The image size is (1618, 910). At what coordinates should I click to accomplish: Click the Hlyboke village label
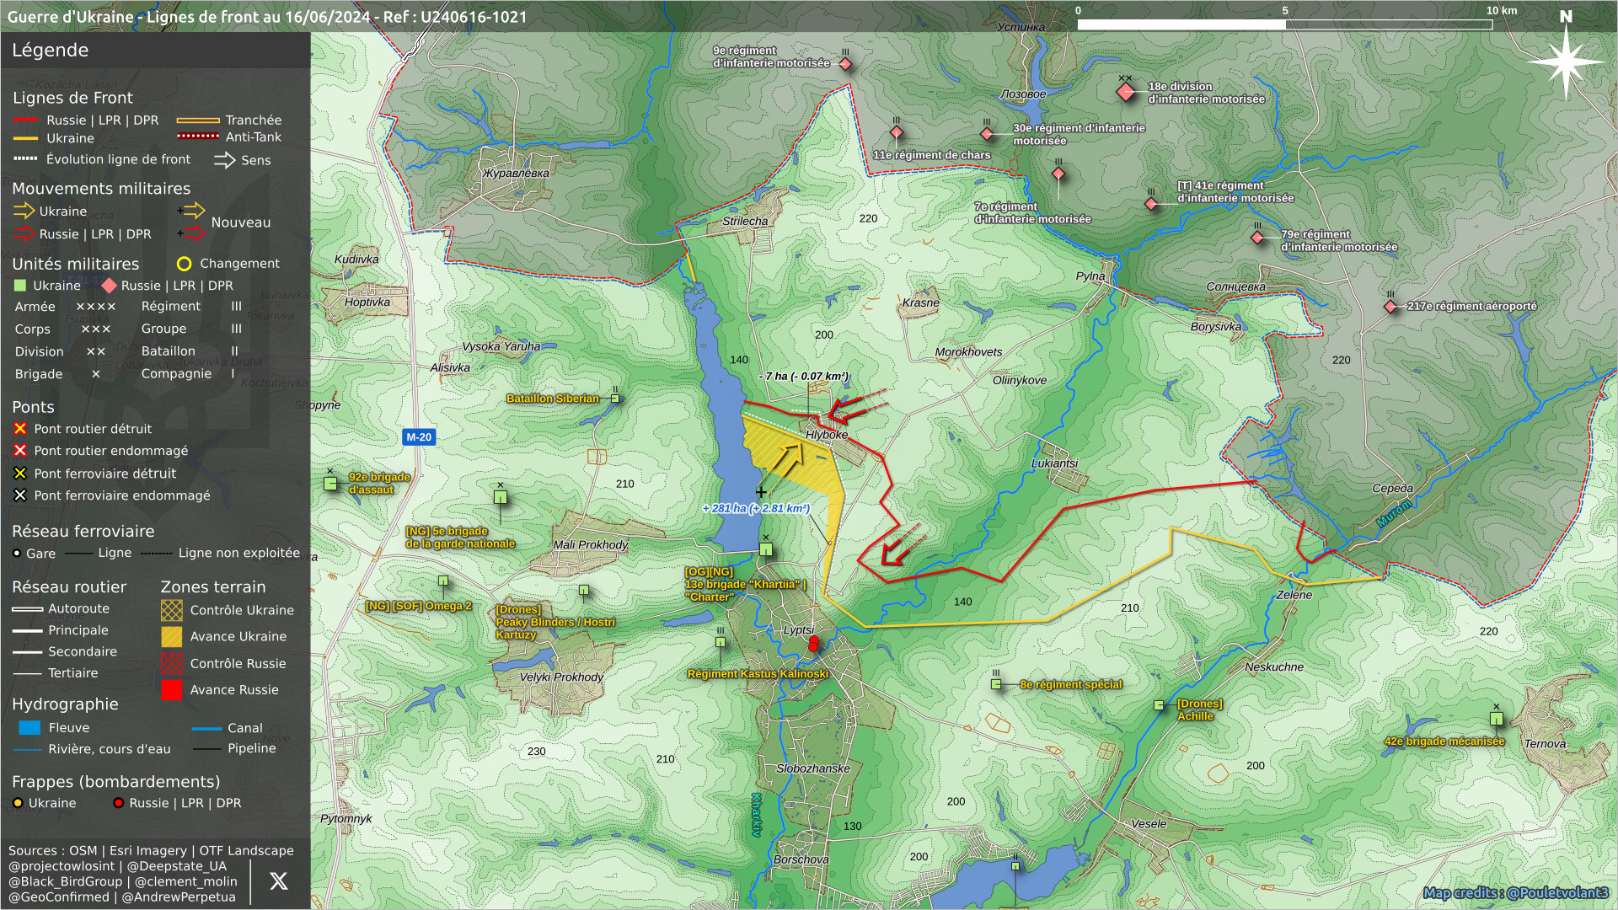827,435
